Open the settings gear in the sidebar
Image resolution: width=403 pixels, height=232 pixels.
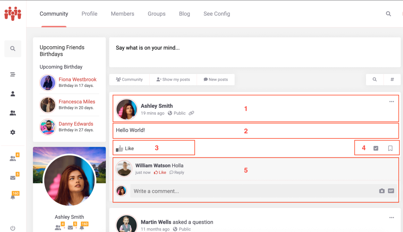point(13,132)
